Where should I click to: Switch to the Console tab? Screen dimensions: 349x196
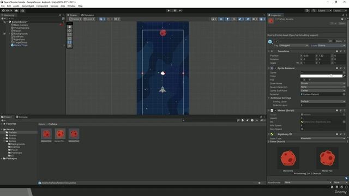[22, 117]
